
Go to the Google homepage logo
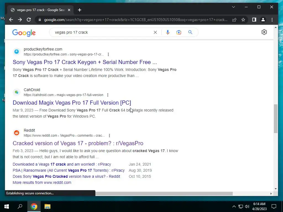24,33
